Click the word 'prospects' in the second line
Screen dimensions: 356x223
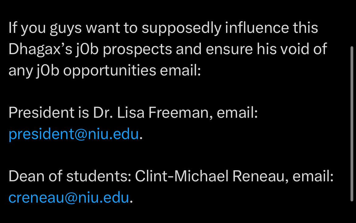pyautogui.click(x=137, y=50)
